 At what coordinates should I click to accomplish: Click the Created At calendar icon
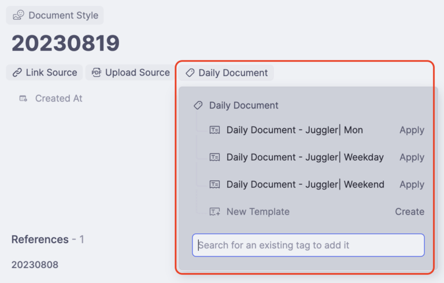(x=23, y=99)
